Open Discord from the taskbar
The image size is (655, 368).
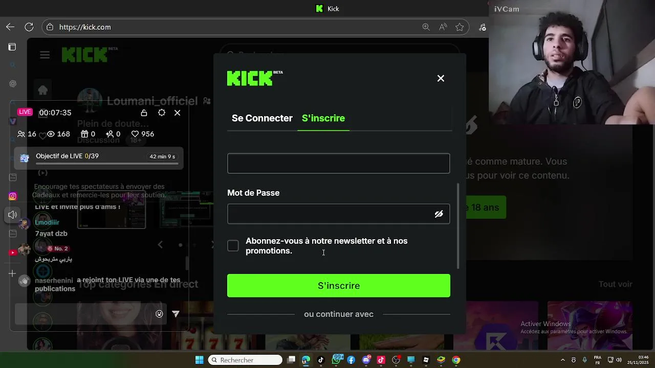[x=366, y=360]
